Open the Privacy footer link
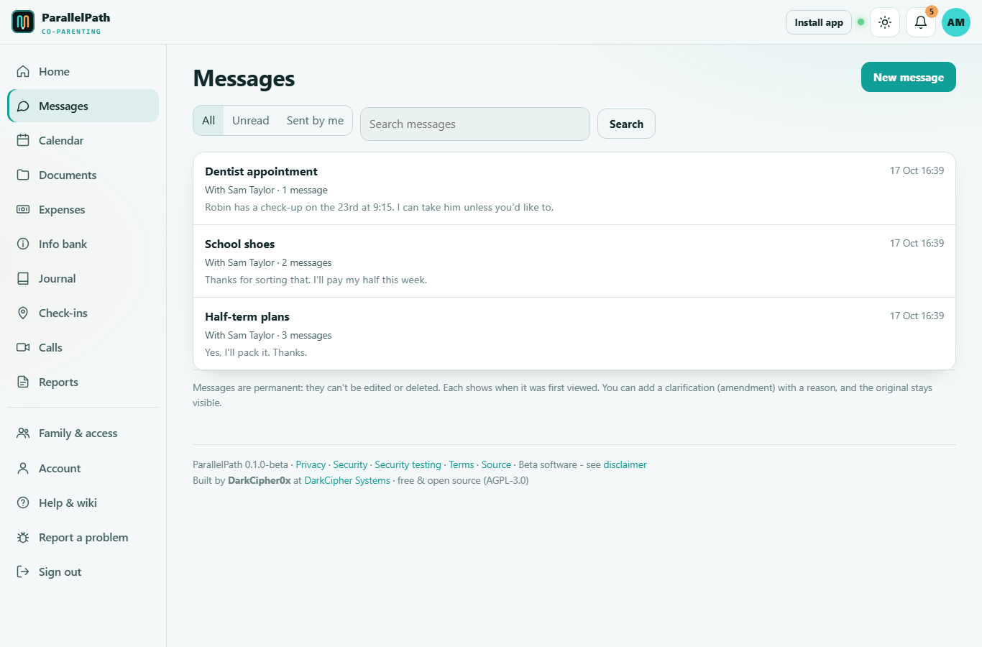 click(x=311, y=464)
